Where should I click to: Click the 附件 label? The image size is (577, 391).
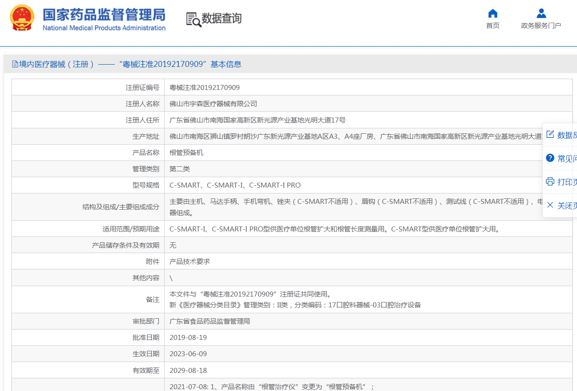pos(153,261)
